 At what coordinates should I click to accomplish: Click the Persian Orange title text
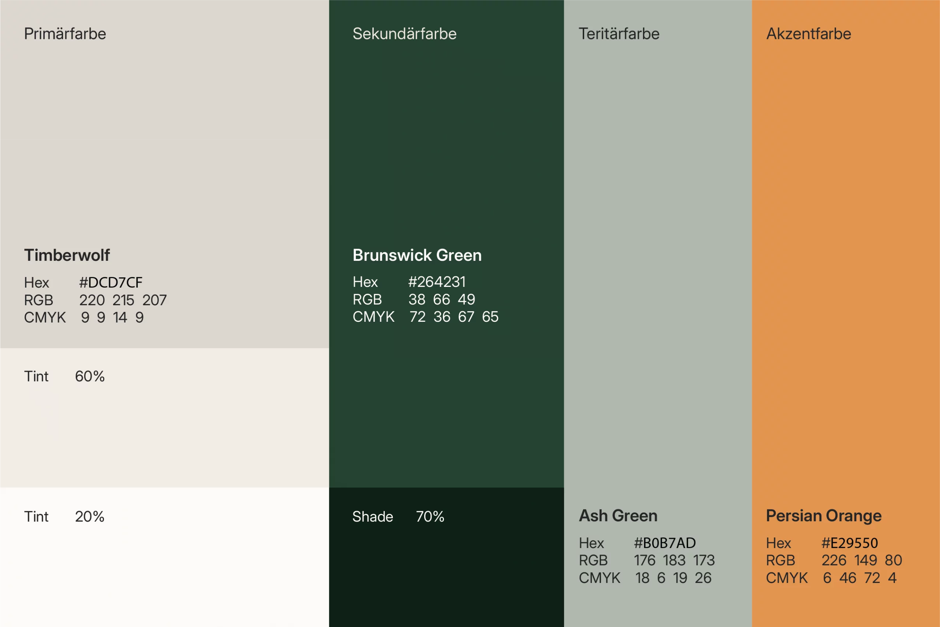(x=823, y=516)
